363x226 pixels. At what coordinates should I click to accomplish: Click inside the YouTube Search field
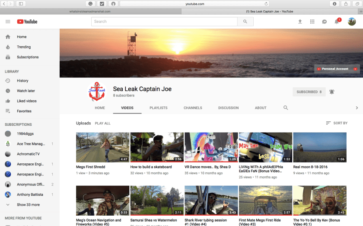pyautogui.click(x=164, y=22)
